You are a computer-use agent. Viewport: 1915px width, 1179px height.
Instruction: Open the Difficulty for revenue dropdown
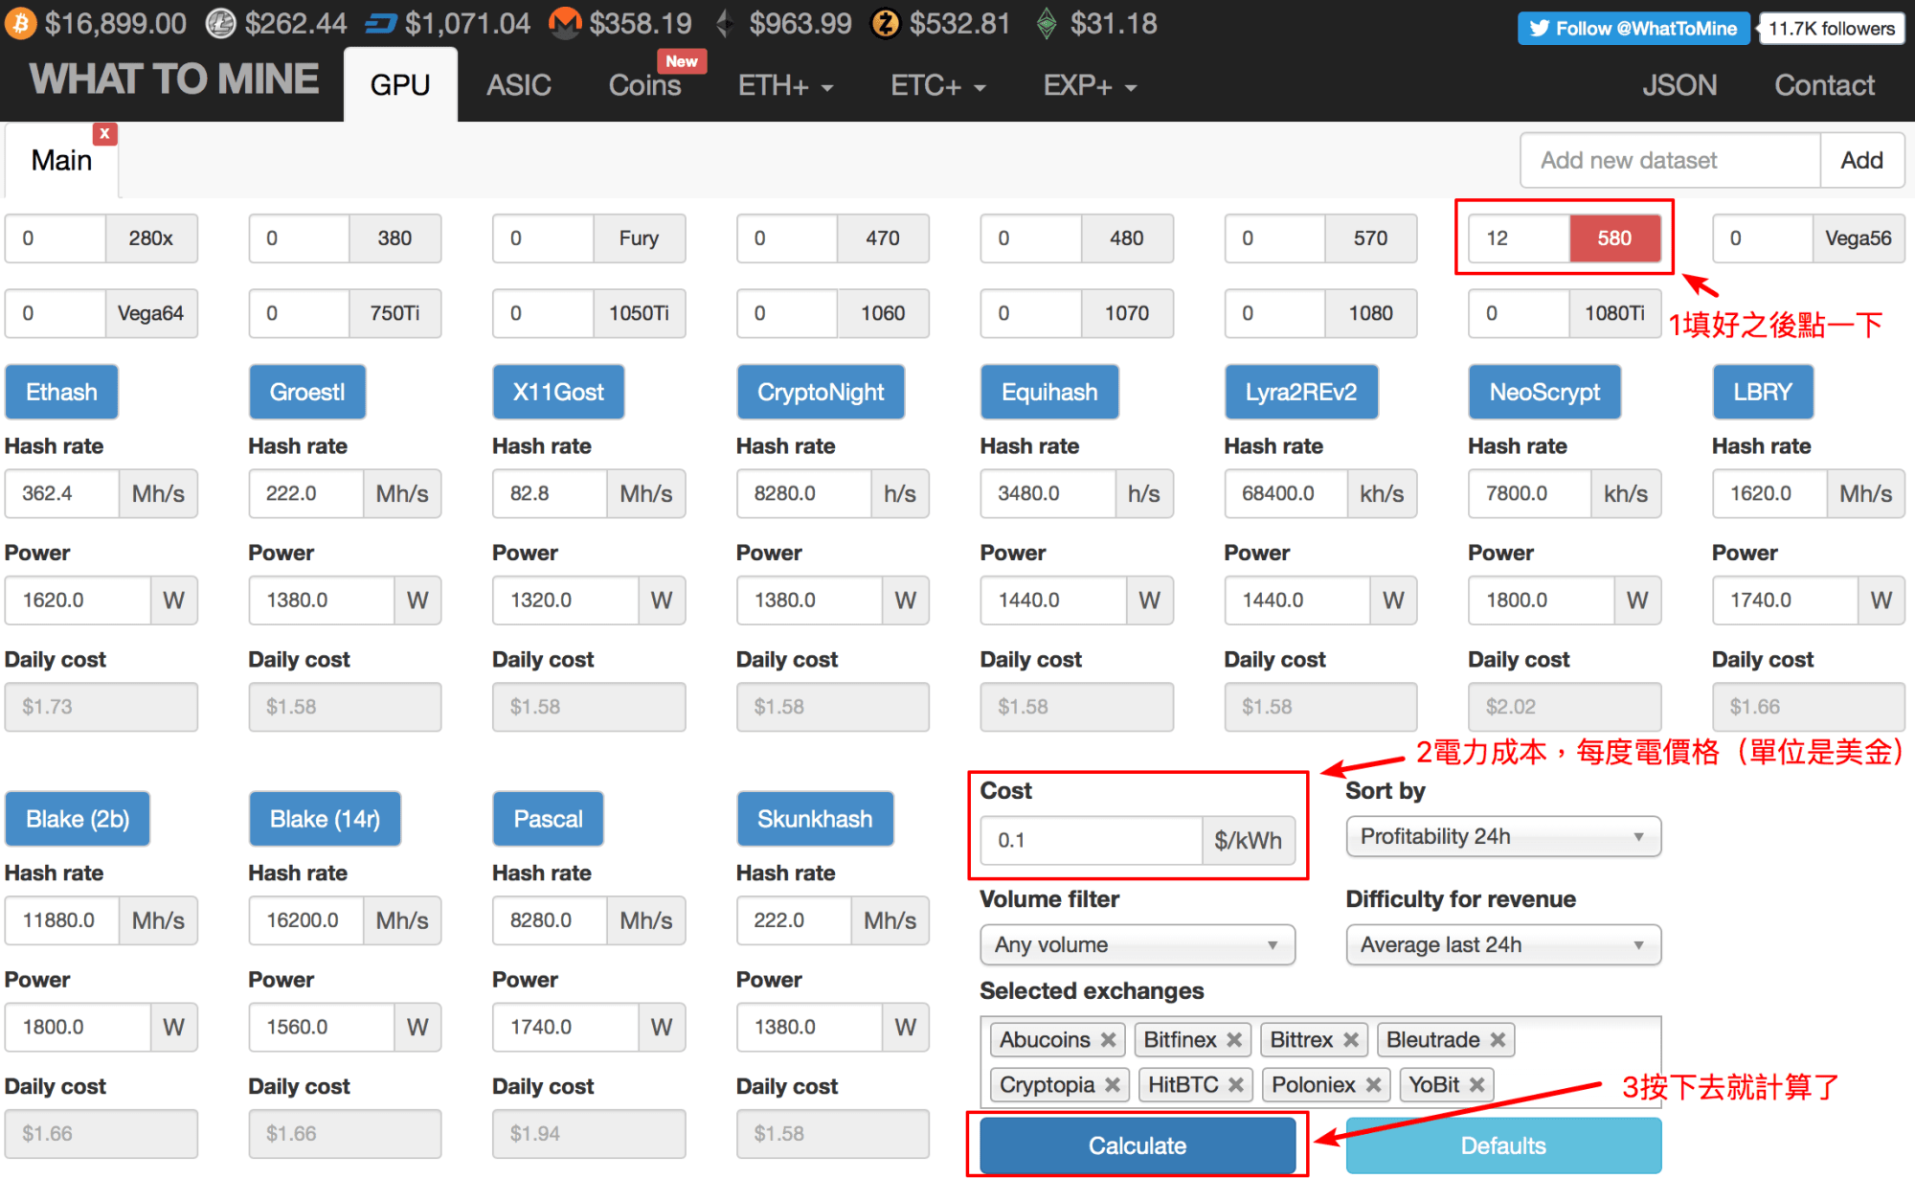click(x=1503, y=944)
